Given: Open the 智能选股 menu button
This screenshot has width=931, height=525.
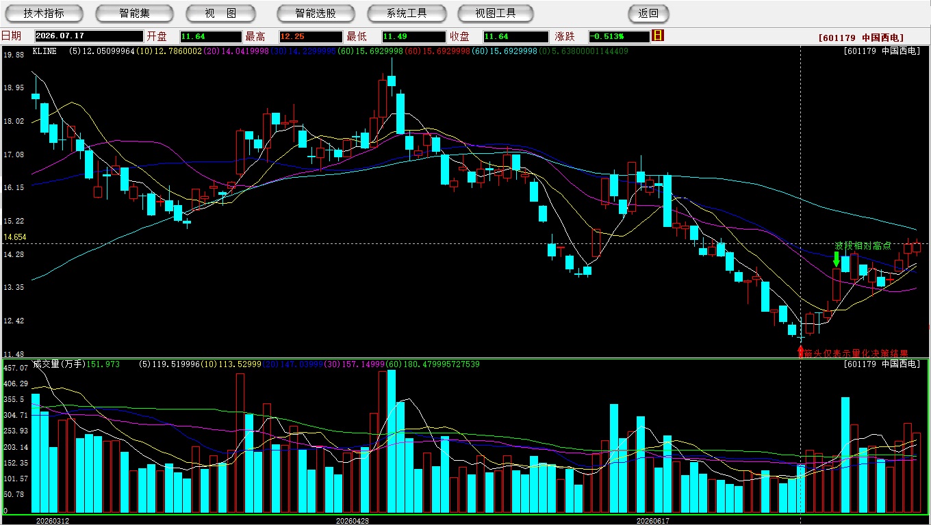Looking at the screenshot, I should click(x=316, y=14).
